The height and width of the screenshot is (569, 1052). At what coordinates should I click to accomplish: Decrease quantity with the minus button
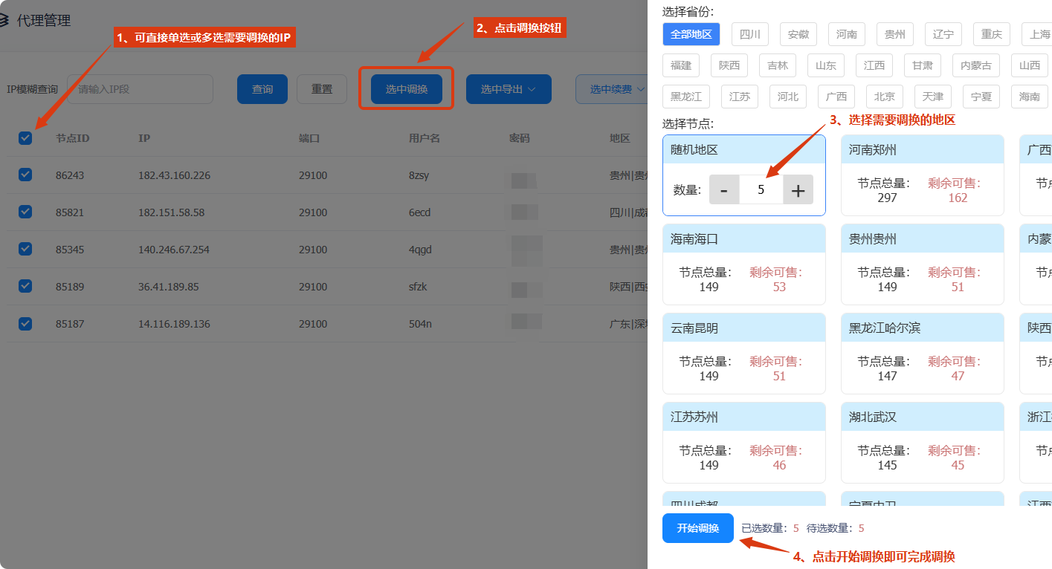click(724, 190)
